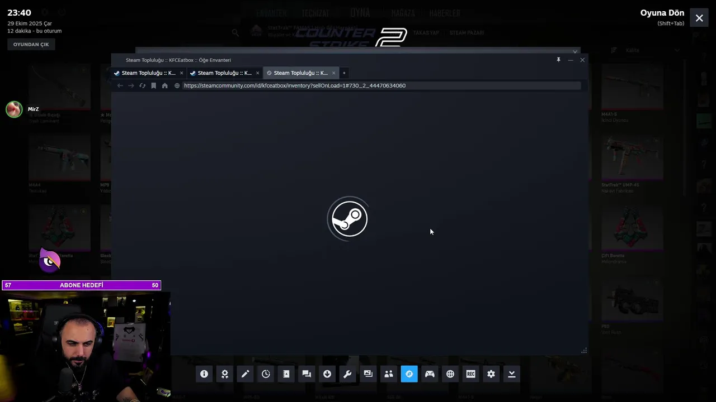716x402 pixels.
Task: Pin the overlay browser window
Action: pyautogui.click(x=558, y=60)
